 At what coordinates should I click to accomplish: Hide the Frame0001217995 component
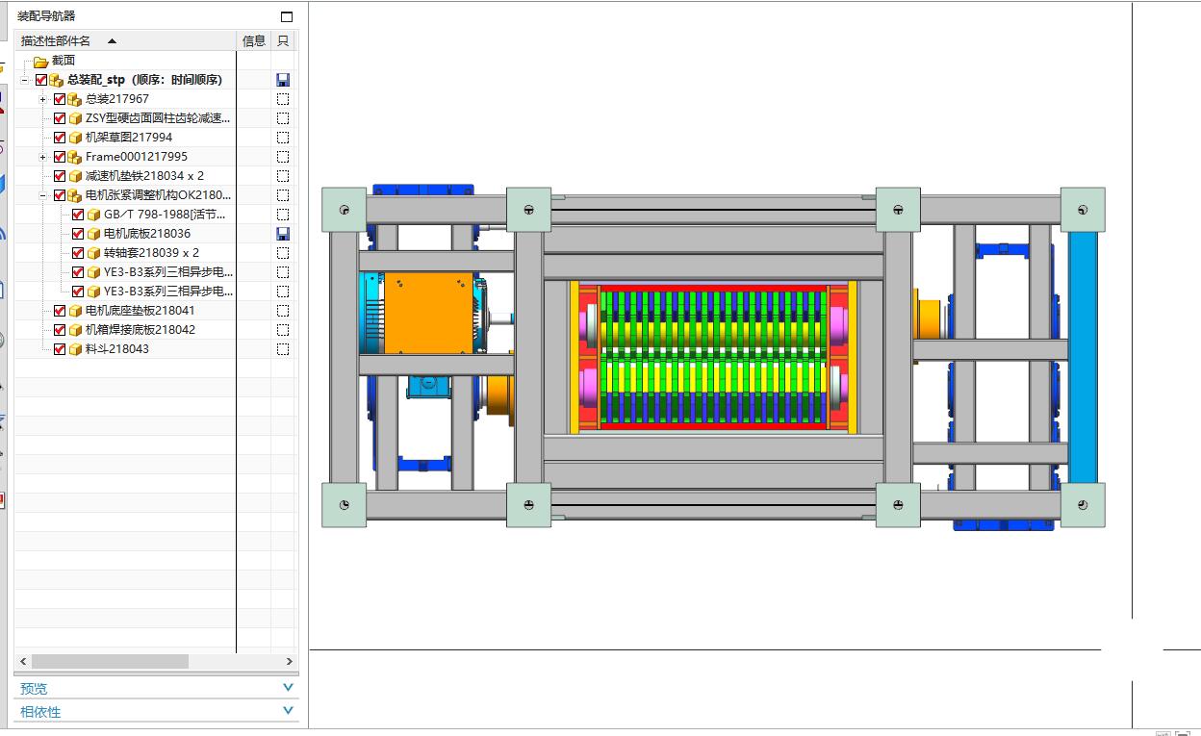(x=60, y=157)
